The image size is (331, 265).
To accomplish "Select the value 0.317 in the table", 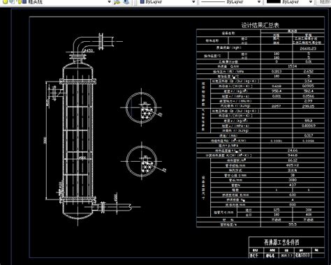I will click(309, 135).
